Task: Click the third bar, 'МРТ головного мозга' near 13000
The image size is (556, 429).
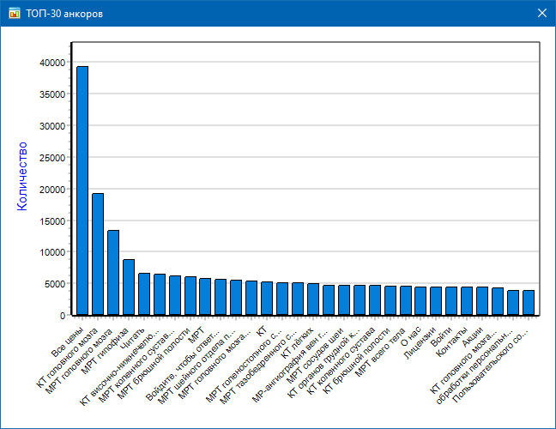Action: click(113, 273)
